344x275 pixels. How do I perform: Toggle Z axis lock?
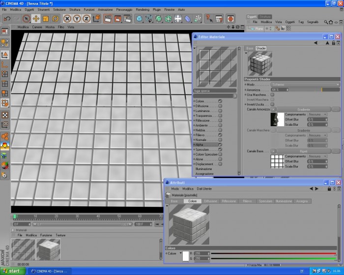(x=86, y=19)
